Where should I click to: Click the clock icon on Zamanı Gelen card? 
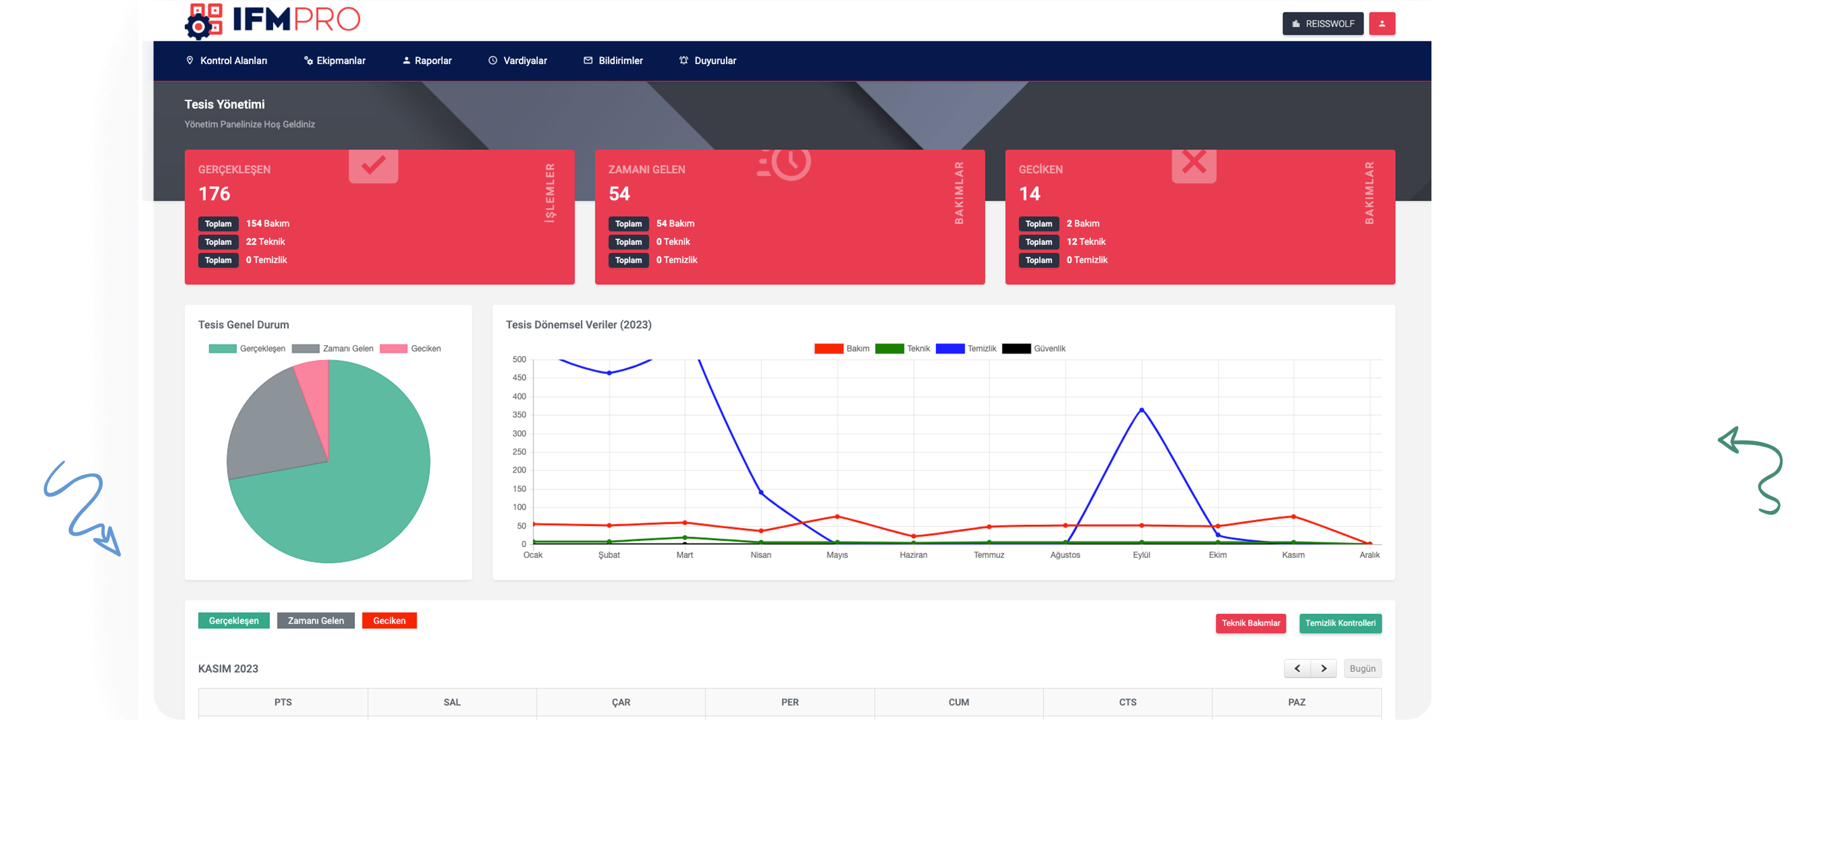789,163
